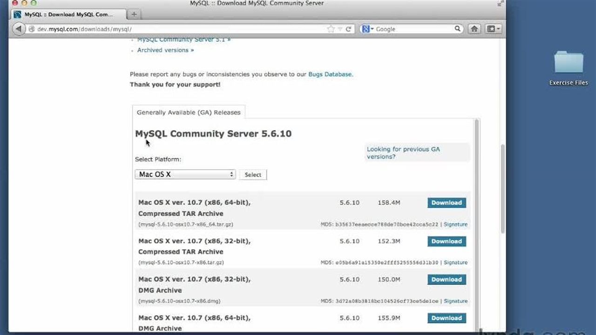Bookmark this page with the star icon
Image resolution: width=596 pixels, height=335 pixels.
(331, 29)
